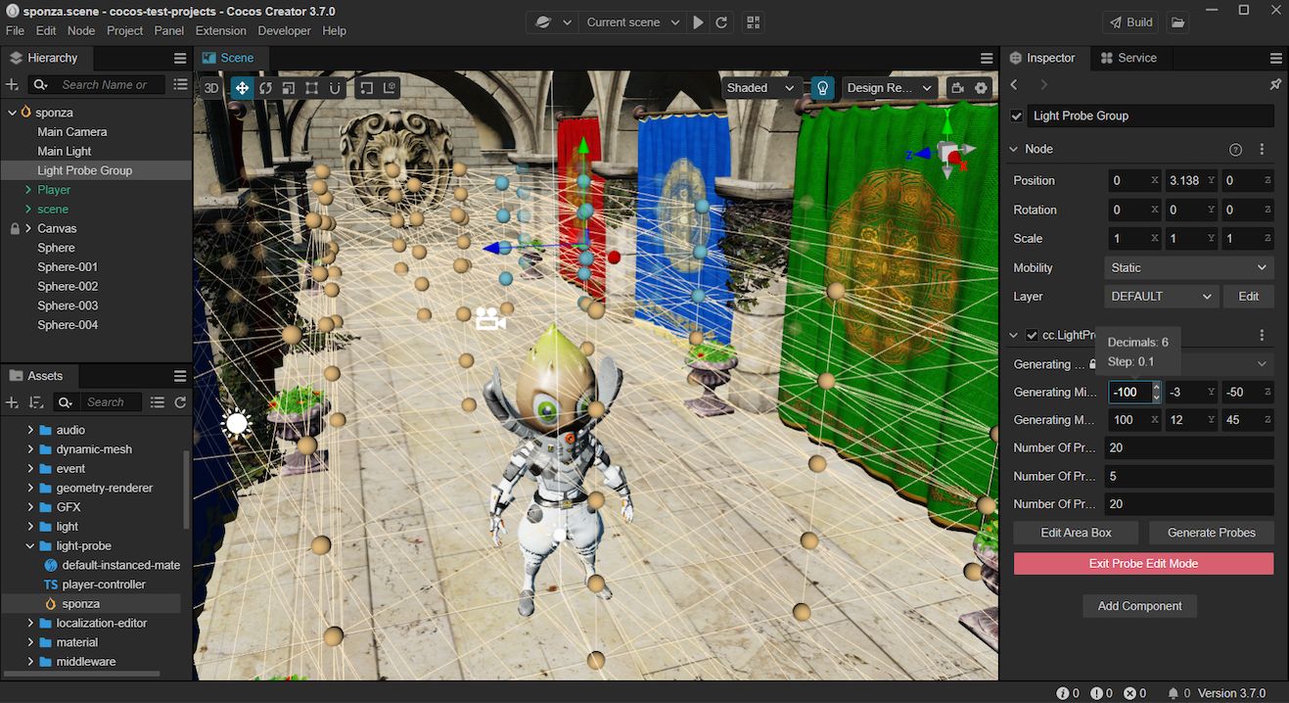The image size is (1289, 703).
Task: Select the scale gizmo tool
Action: tap(289, 87)
